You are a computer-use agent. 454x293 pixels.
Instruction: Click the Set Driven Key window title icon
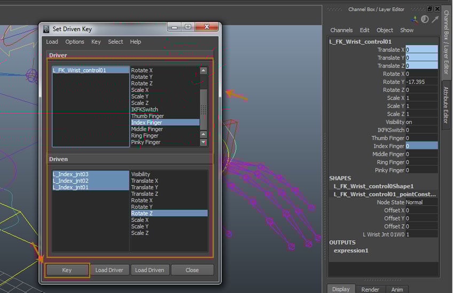coord(46,29)
